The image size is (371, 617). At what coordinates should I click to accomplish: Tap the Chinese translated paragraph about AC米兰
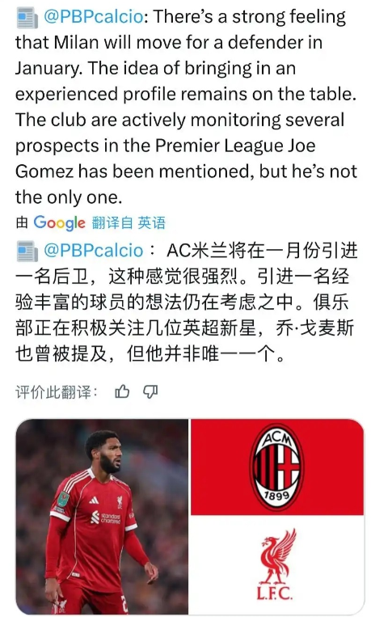(x=186, y=302)
